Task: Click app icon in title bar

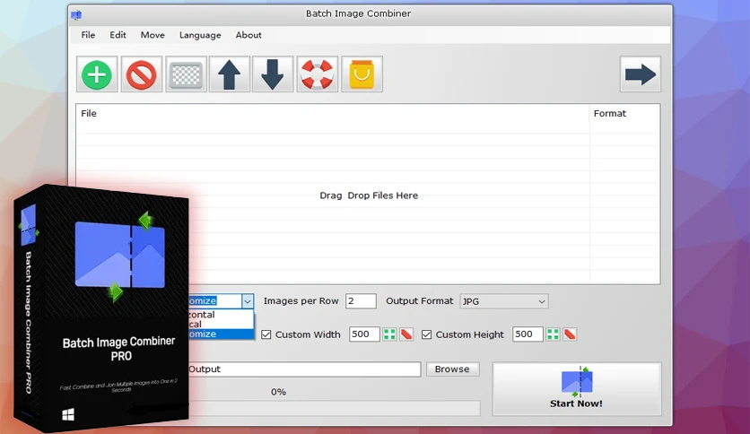Action: (x=76, y=15)
